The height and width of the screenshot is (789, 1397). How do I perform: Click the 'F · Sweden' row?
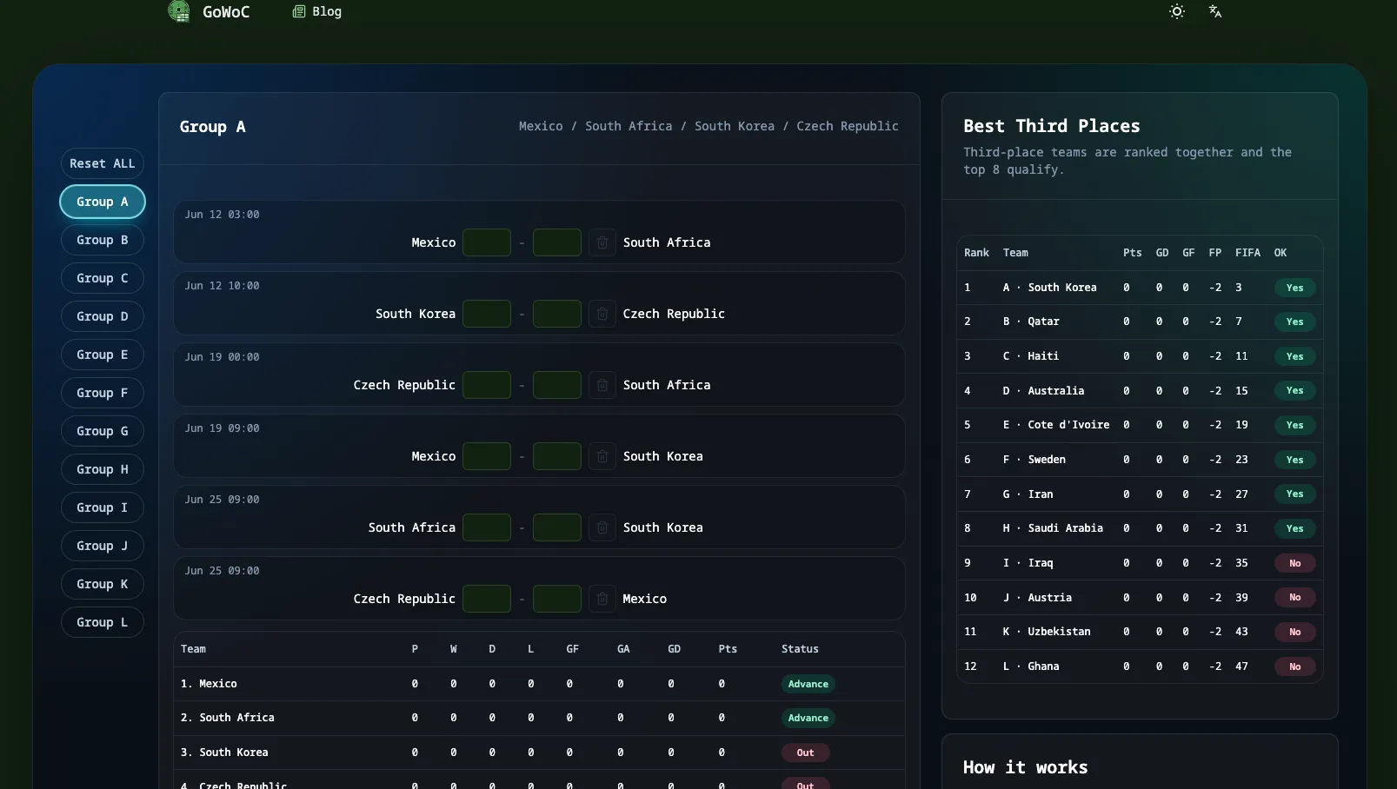1140,460
